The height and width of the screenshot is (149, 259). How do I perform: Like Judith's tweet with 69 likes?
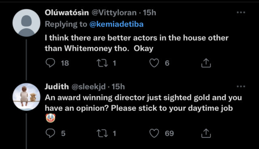(154, 133)
